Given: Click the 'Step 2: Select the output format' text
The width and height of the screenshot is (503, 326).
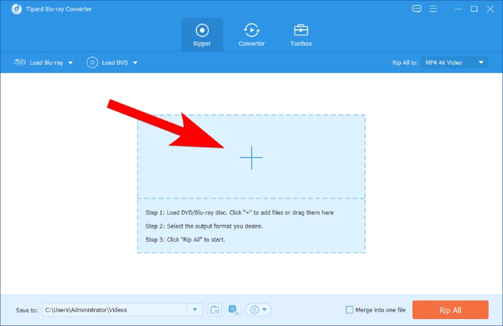Looking at the screenshot, I should click(x=204, y=226).
